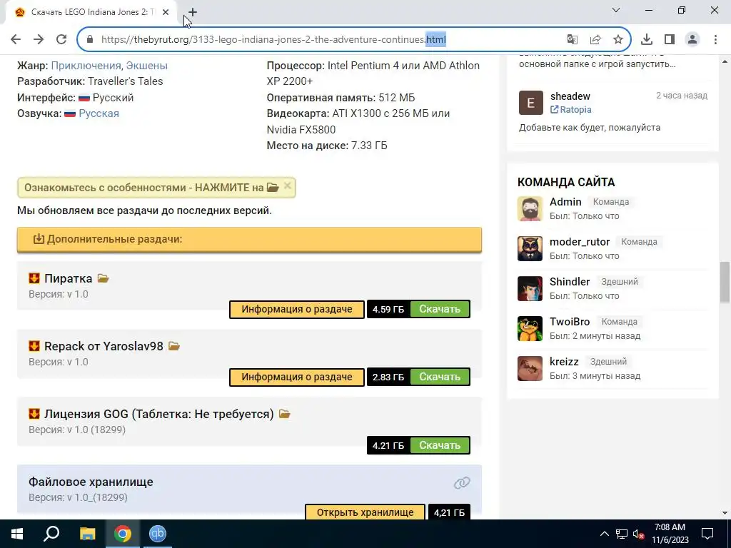This screenshot has height=548, width=731.
Task: Download the 4.21 ГБ GOG license
Action: click(440, 445)
